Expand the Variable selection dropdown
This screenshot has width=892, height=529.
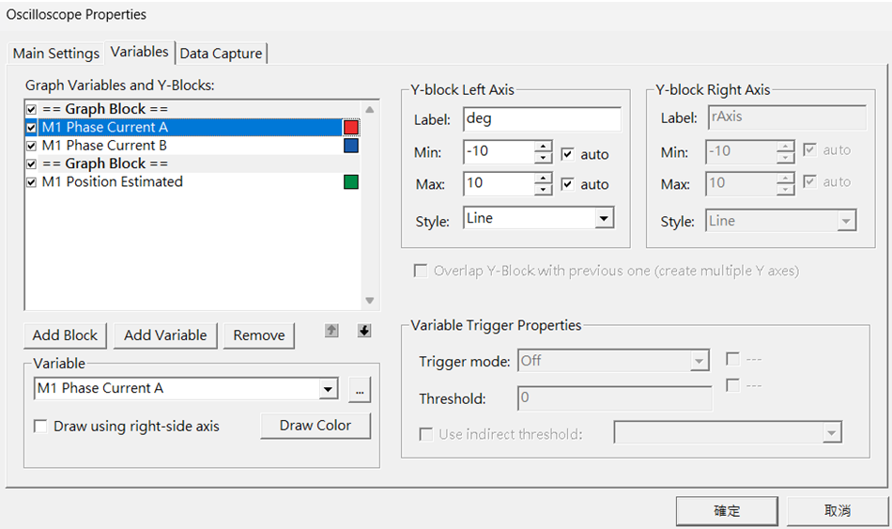point(328,389)
